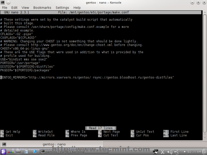Launch the blue globe web browser icon

click(x=34, y=152)
